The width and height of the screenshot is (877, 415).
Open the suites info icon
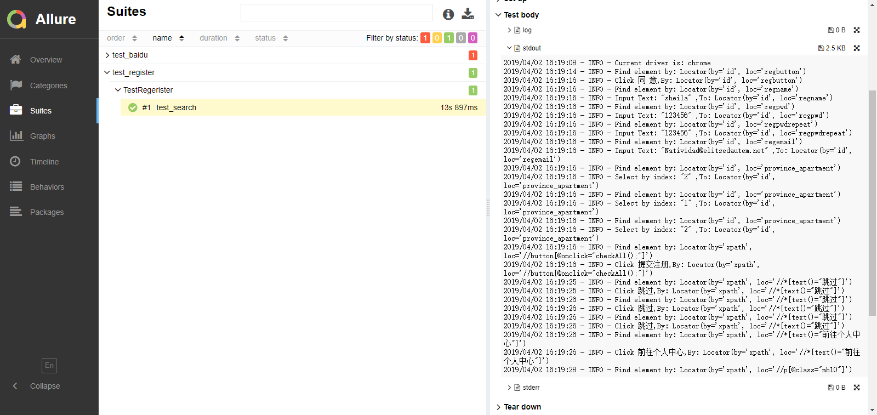(448, 14)
